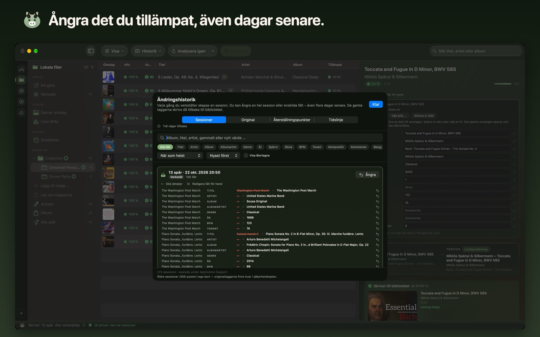This screenshot has height=337, width=540.
Task: Revert the TITEL field of Washington Post March
Action: coord(377,191)
